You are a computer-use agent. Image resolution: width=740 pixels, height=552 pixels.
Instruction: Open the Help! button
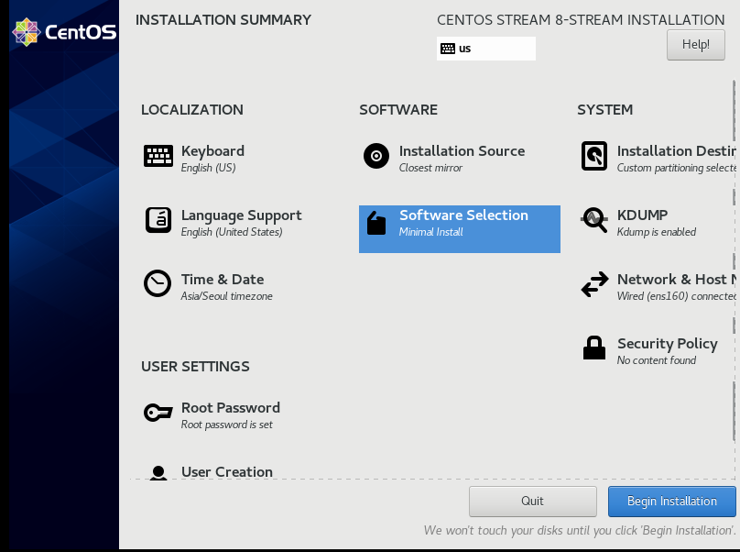pos(696,45)
